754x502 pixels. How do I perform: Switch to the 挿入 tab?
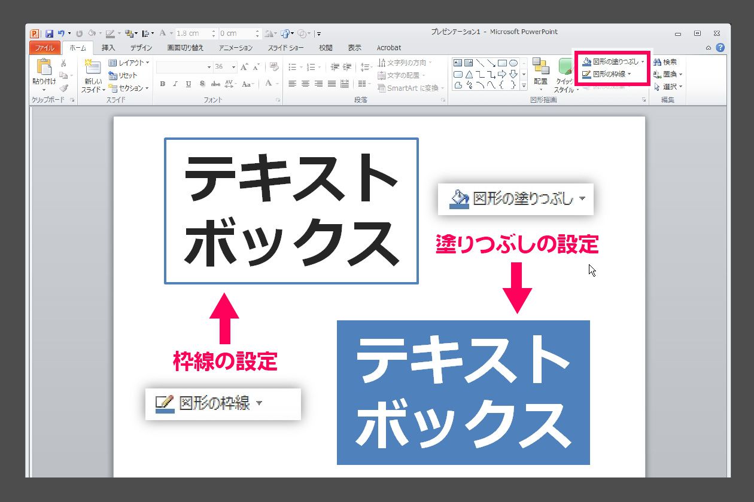[x=108, y=48]
